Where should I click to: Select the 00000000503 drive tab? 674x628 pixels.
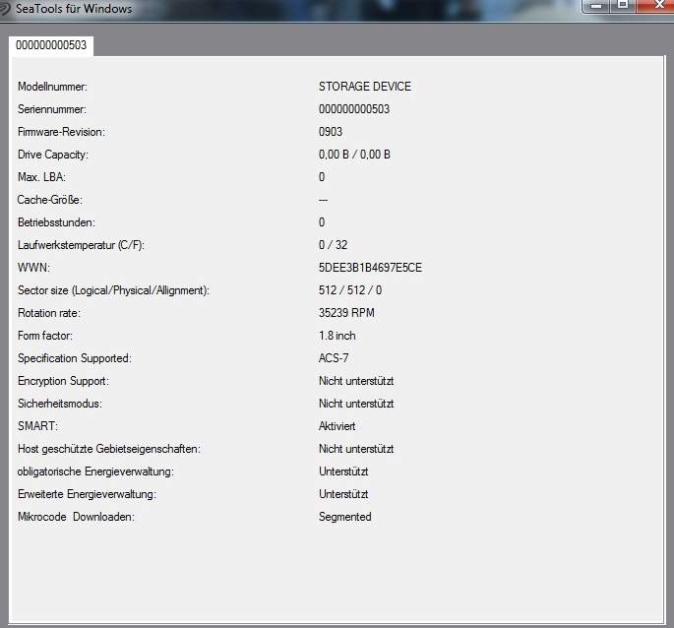coord(51,45)
